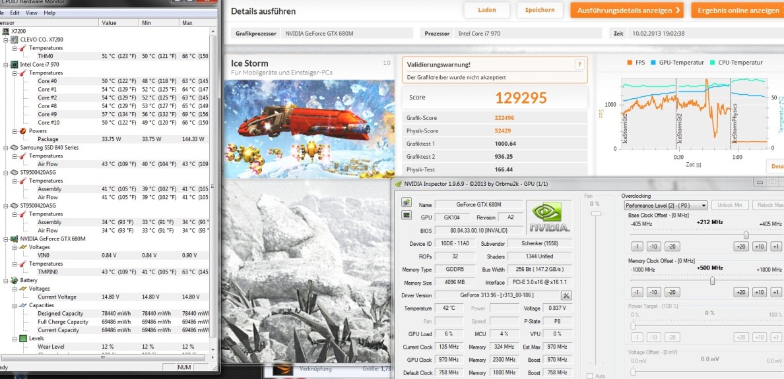
Task: Collapse the NVIDIA GeForce GTX 680M node
Action: coord(6,239)
